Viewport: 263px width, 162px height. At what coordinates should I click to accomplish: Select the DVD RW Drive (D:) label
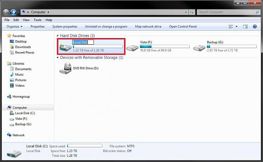click(x=86, y=68)
